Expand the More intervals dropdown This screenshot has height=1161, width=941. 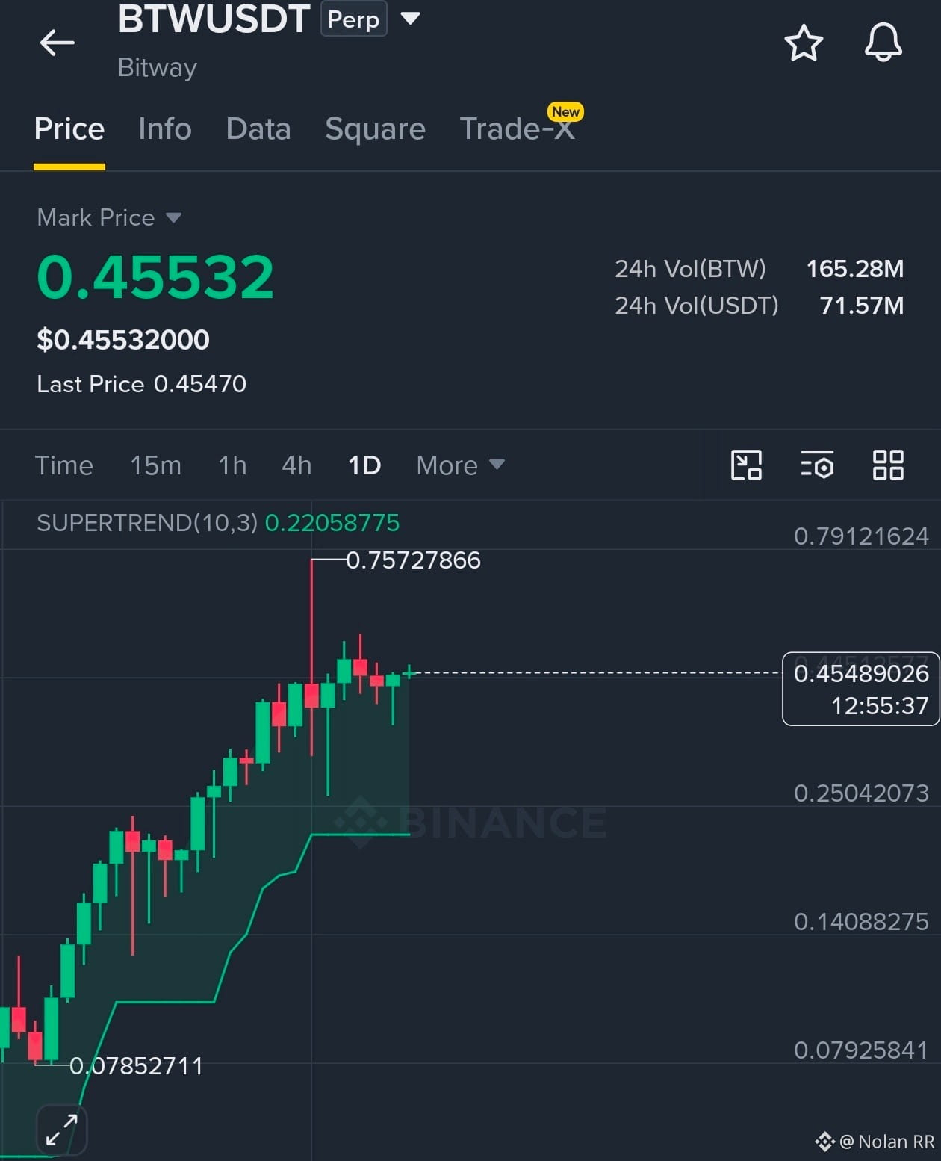461,465
